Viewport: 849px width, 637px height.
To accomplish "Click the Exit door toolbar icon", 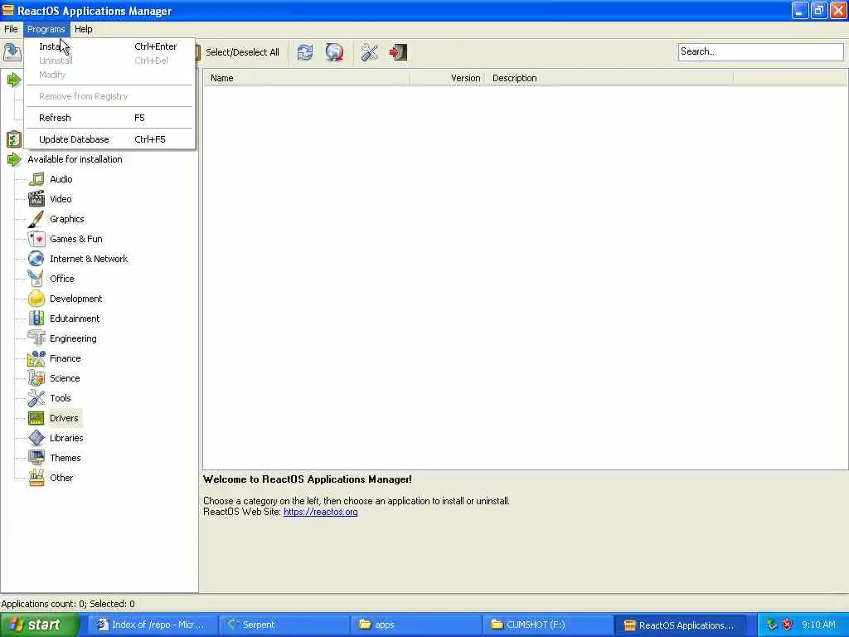I will pos(398,52).
